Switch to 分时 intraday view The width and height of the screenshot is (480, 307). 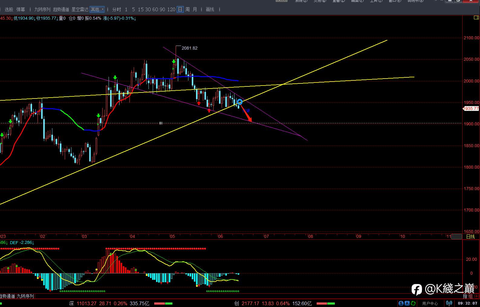pyautogui.click(x=116, y=10)
